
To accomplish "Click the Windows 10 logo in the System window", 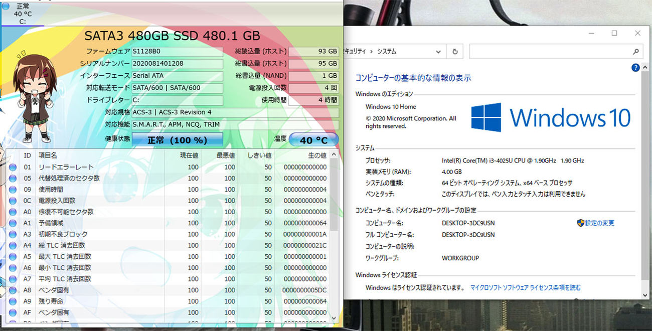I will 551,117.
